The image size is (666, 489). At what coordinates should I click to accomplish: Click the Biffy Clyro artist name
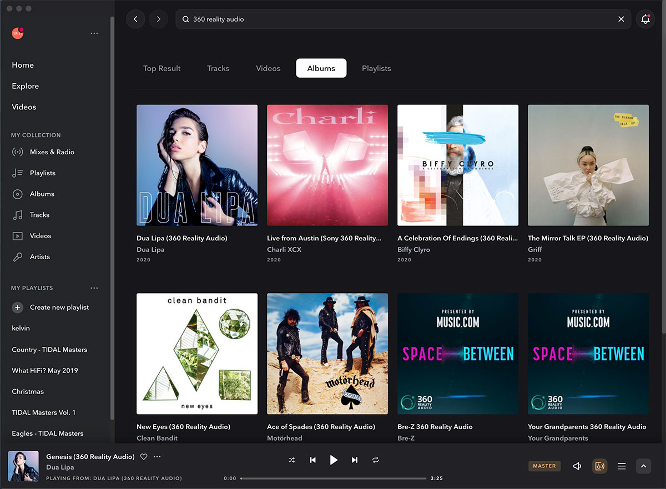click(x=413, y=250)
